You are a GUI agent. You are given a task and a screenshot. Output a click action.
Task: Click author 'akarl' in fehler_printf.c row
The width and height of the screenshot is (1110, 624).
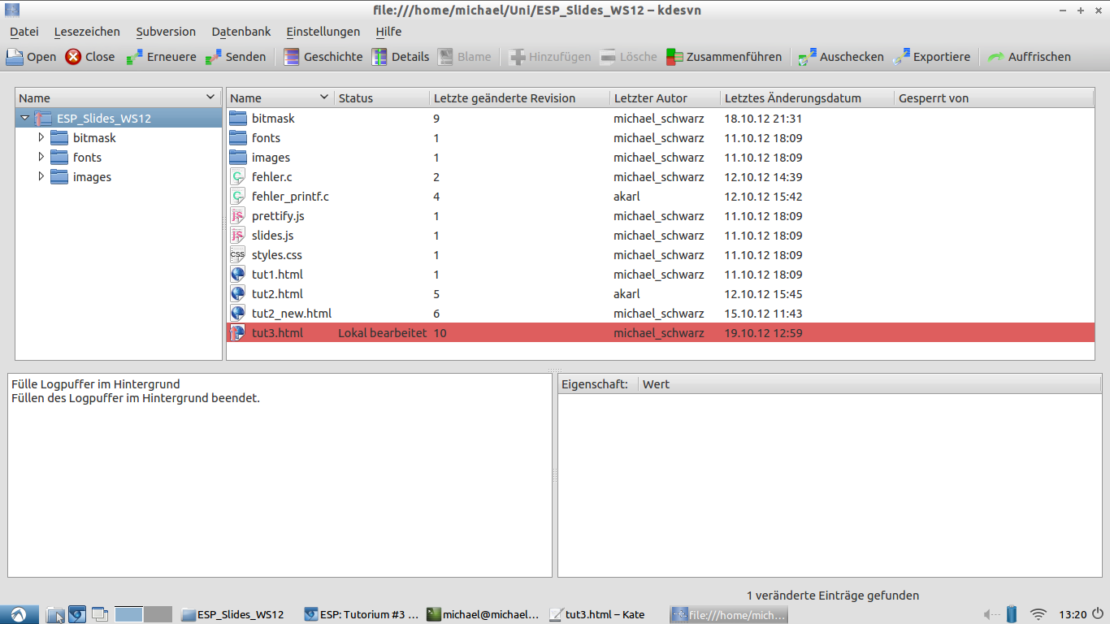[627, 197]
